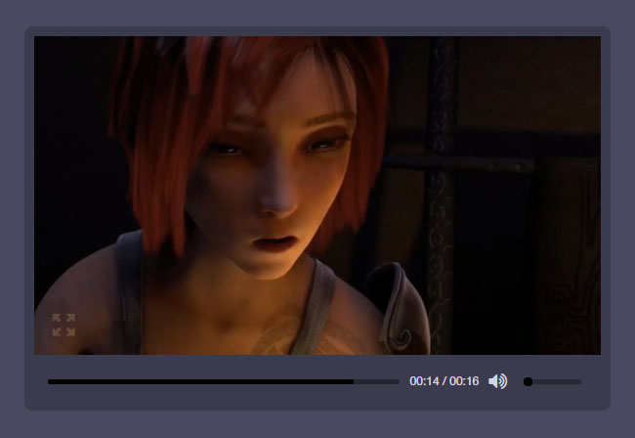Viewport: 635px width, 438px height.
Task: Click the 00:14 elapsed time readout
Action: pyautogui.click(x=424, y=381)
